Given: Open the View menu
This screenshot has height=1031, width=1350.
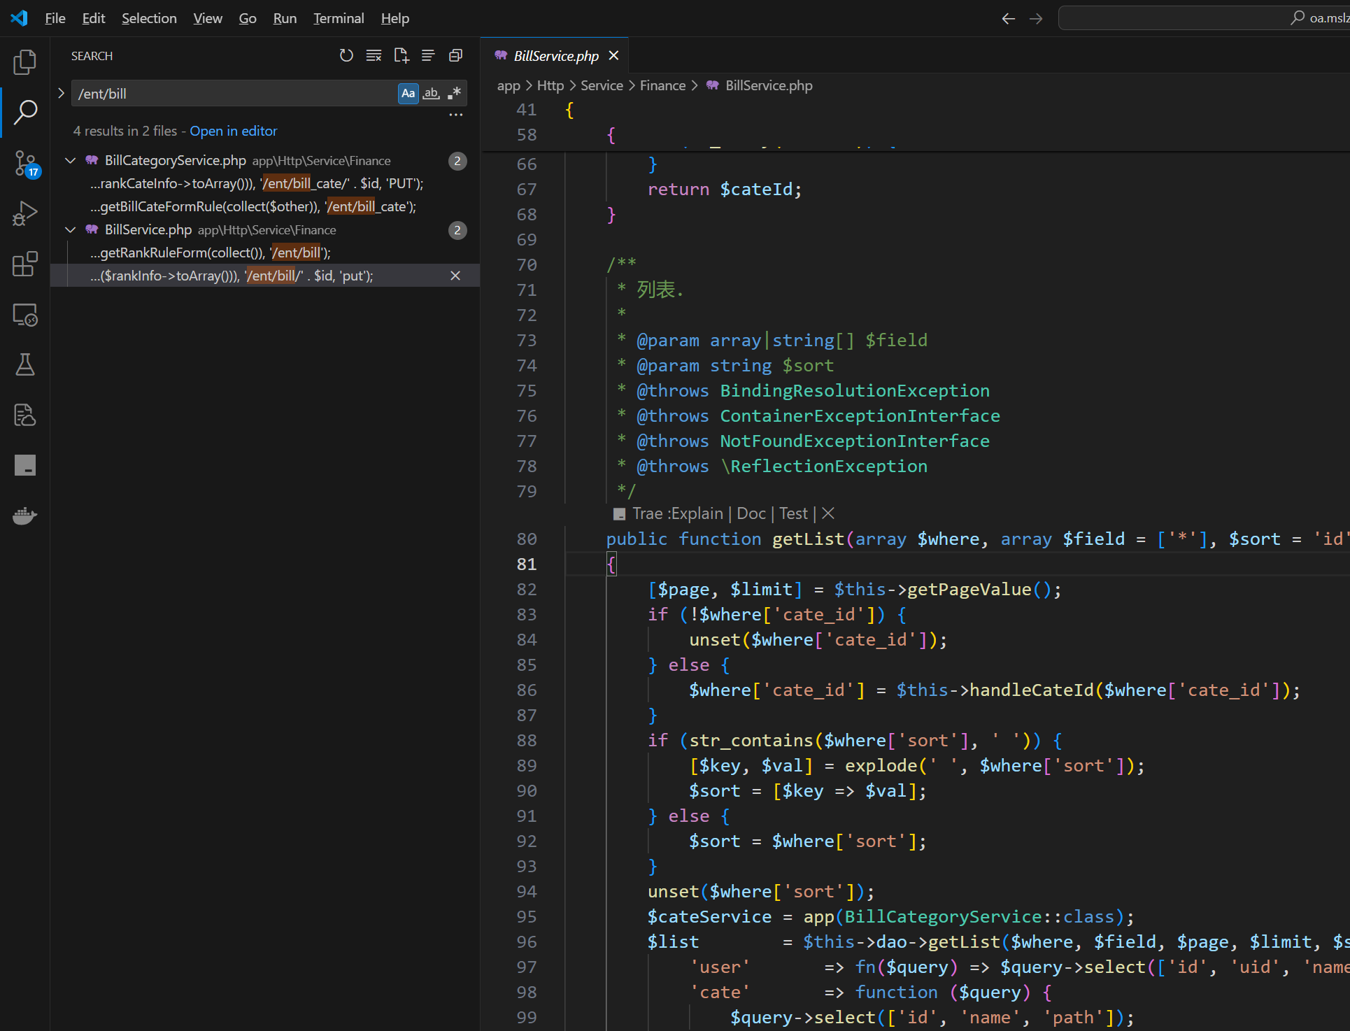Looking at the screenshot, I should point(208,18).
